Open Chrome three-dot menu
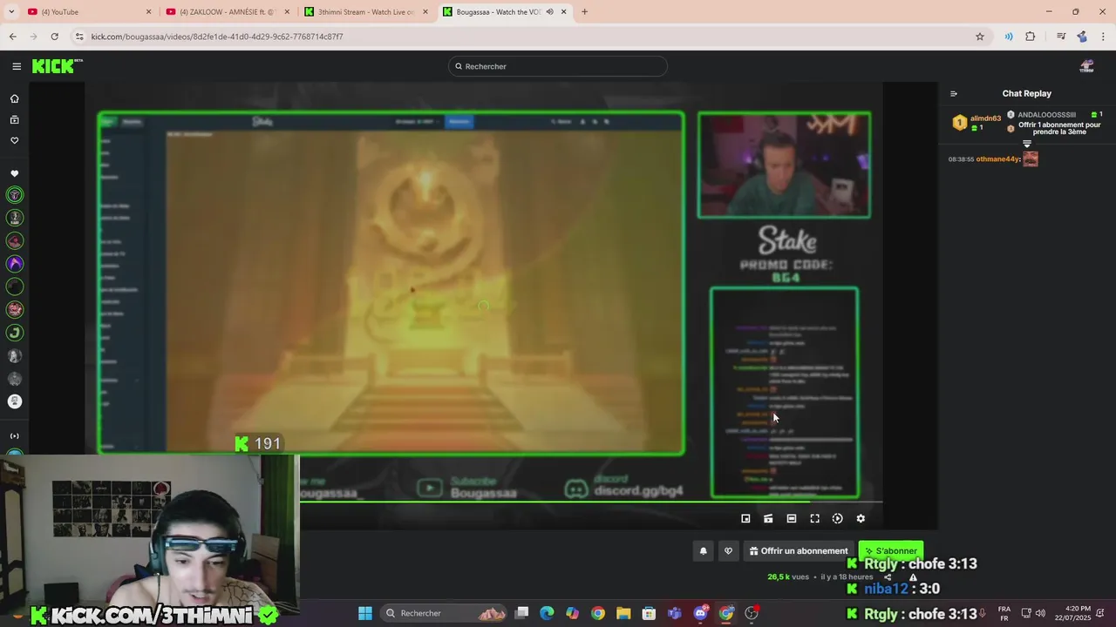 1104,37
